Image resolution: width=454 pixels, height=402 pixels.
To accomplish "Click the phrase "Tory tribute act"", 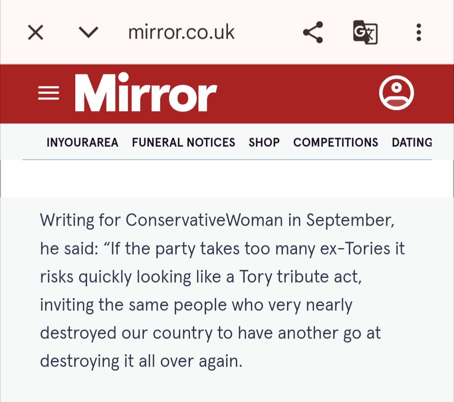I will pos(300,277).
